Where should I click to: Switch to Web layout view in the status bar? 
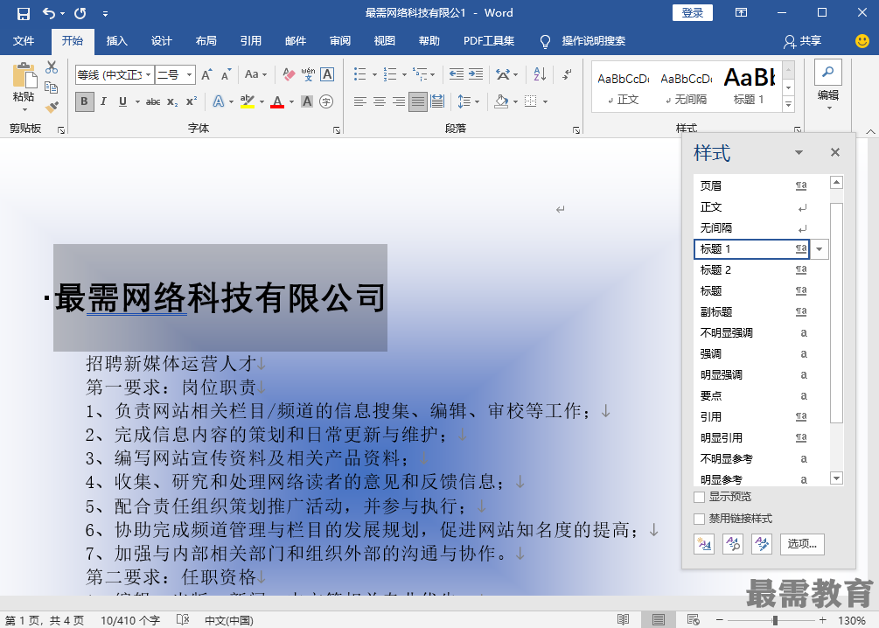(x=693, y=619)
